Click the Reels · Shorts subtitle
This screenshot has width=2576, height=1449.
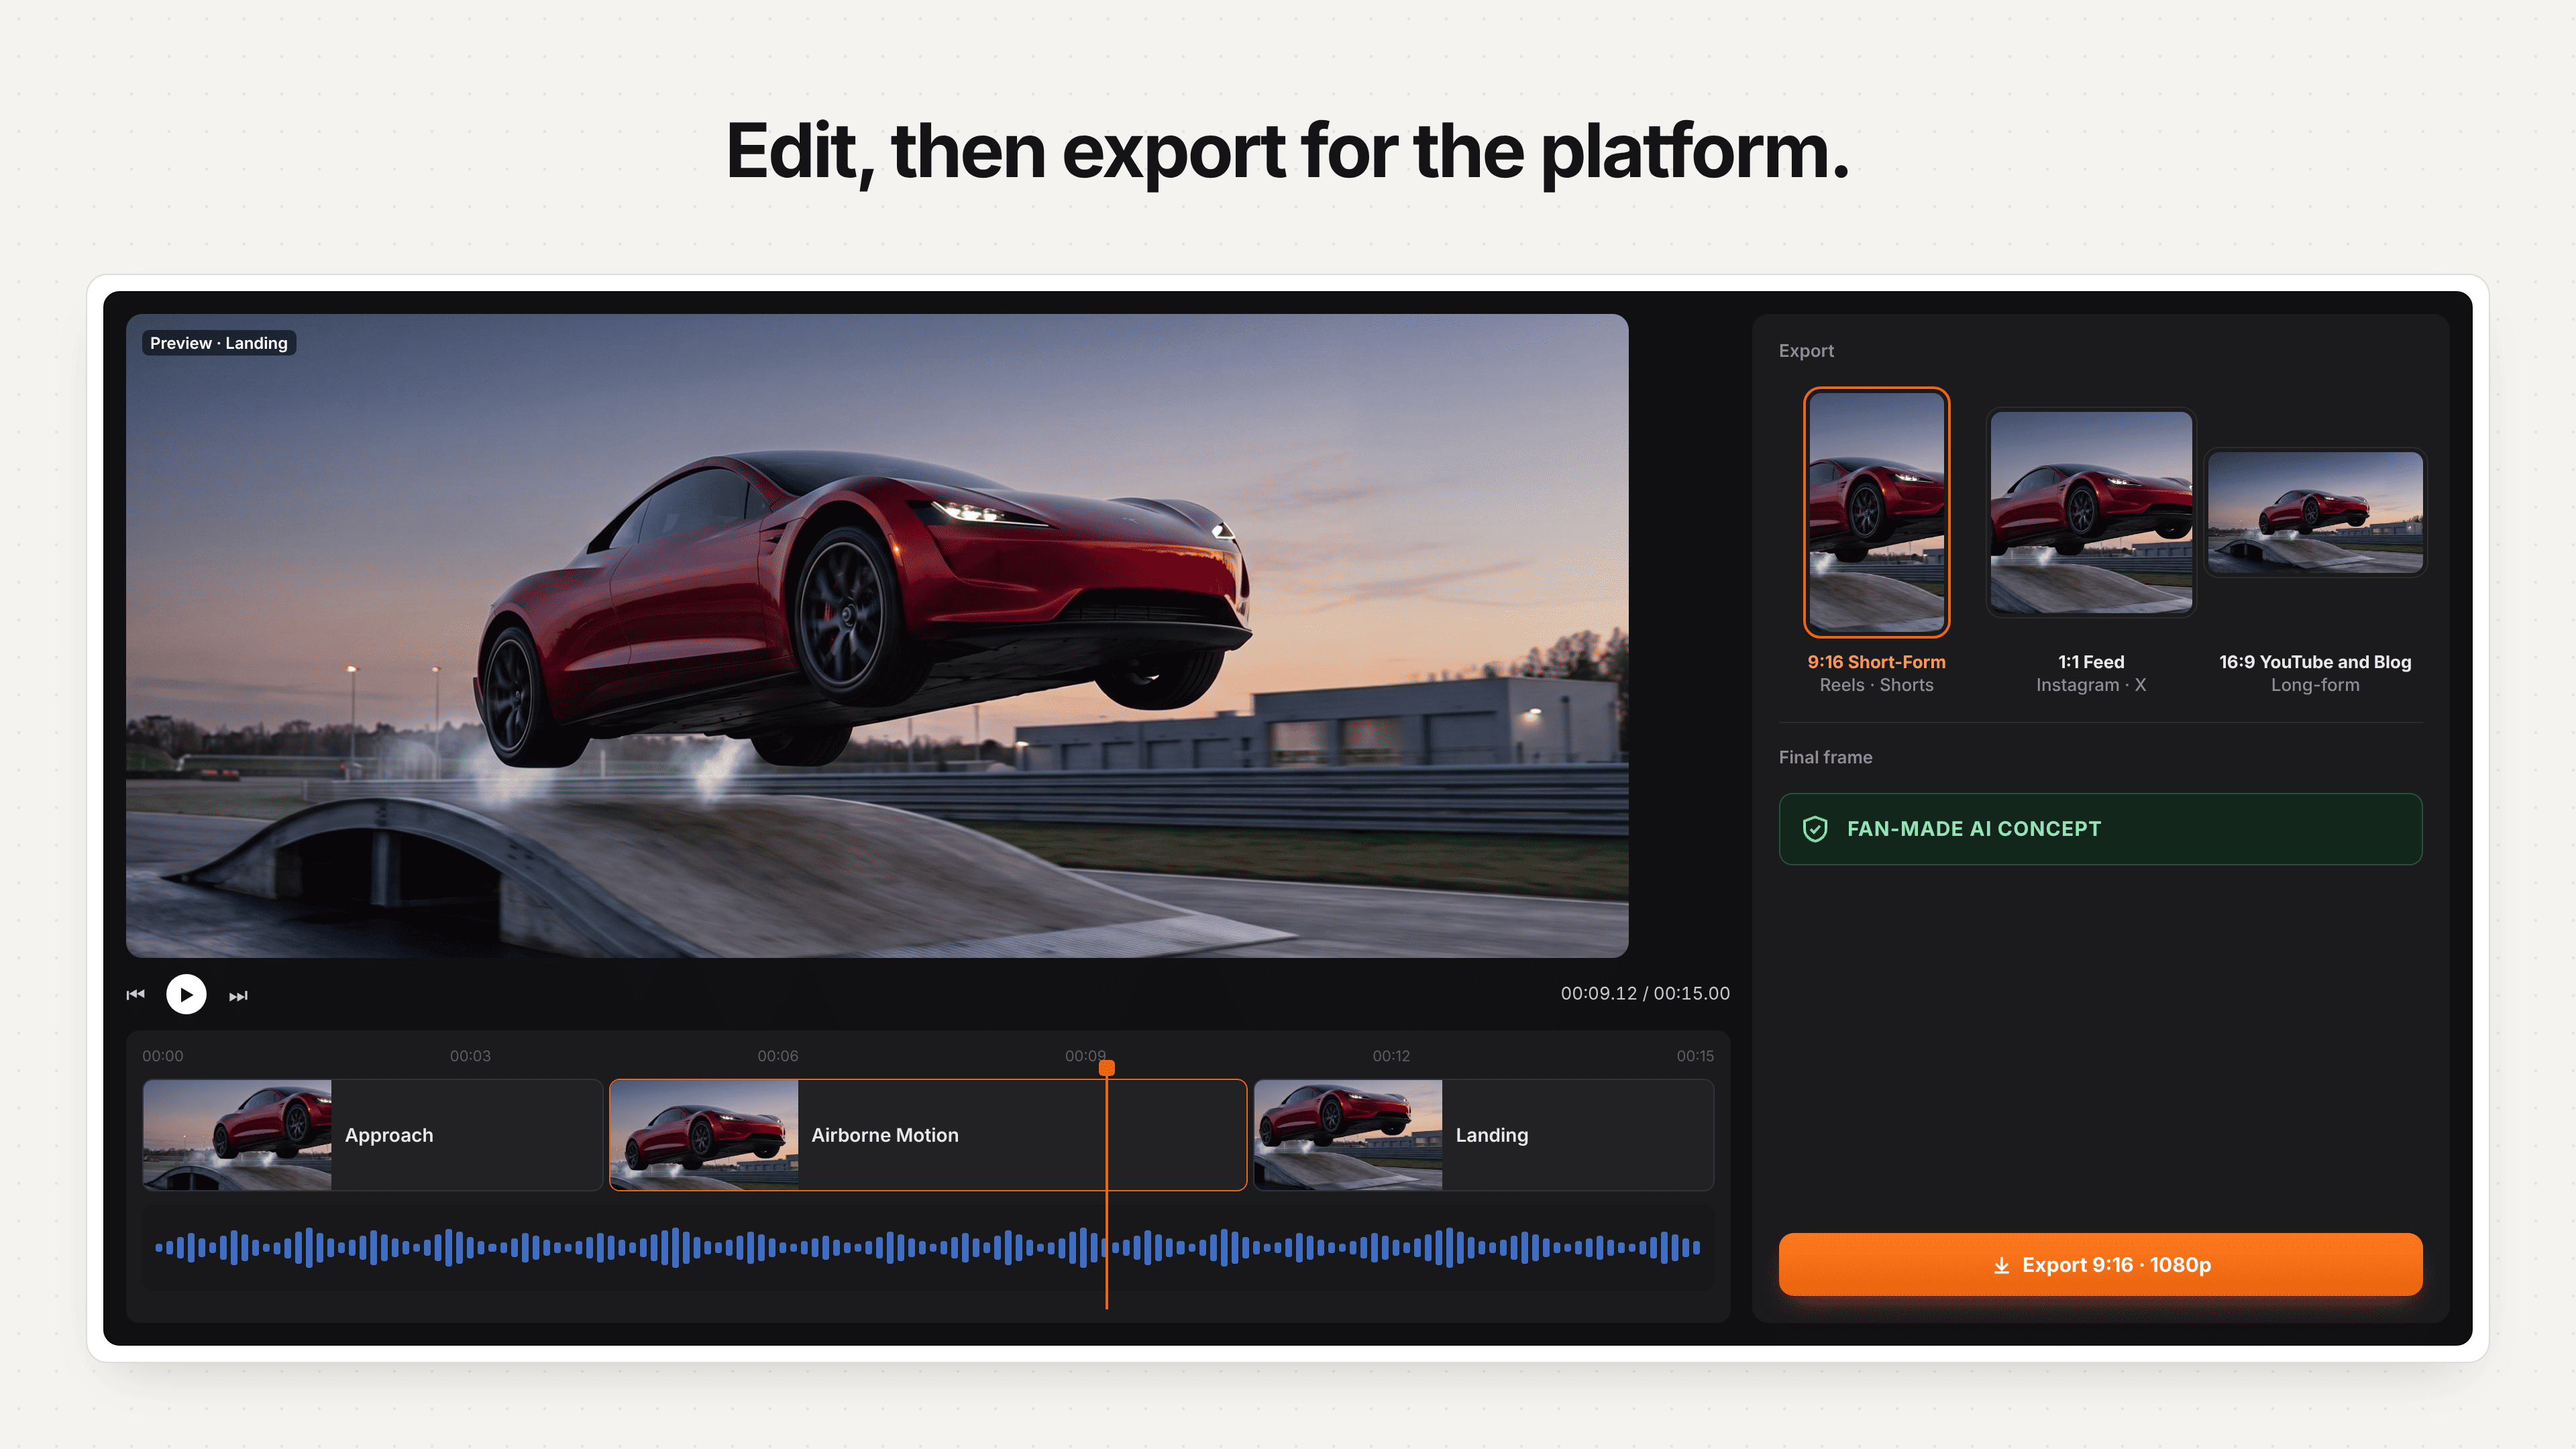tap(1876, 685)
